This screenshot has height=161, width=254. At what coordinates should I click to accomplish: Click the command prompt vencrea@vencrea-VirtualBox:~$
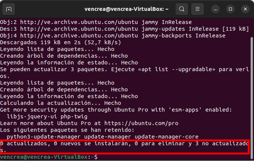(x=49, y=157)
